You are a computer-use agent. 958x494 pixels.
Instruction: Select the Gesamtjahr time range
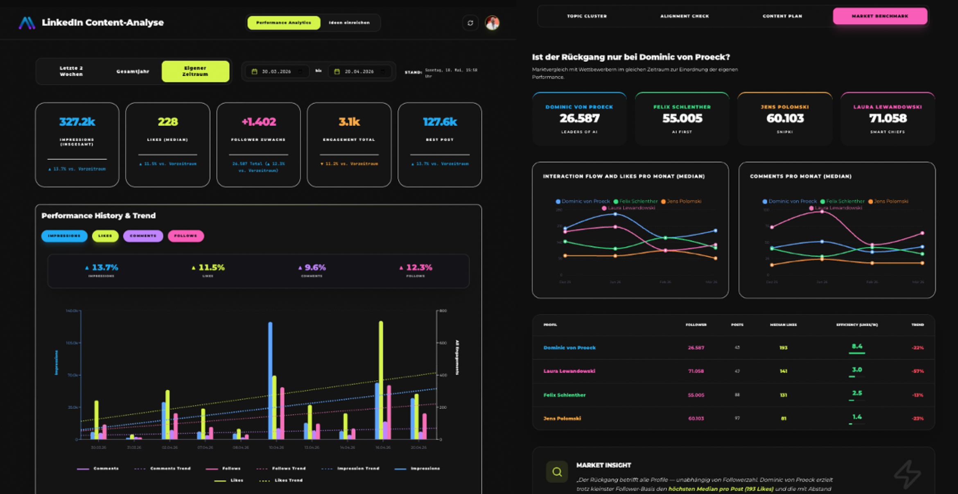click(x=133, y=71)
